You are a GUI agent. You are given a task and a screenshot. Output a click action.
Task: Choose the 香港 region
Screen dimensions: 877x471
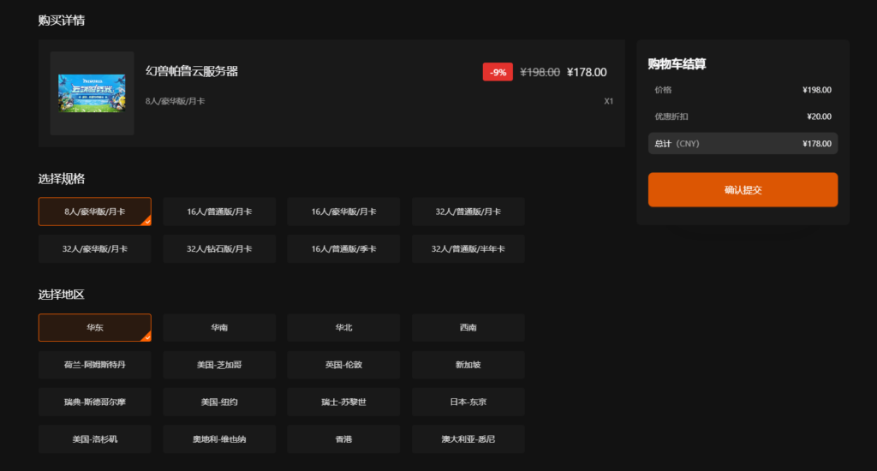click(x=343, y=439)
